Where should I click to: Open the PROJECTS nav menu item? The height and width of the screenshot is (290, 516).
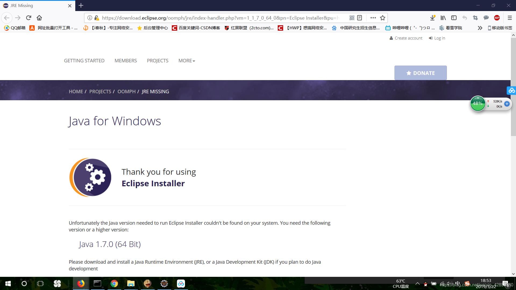(158, 61)
